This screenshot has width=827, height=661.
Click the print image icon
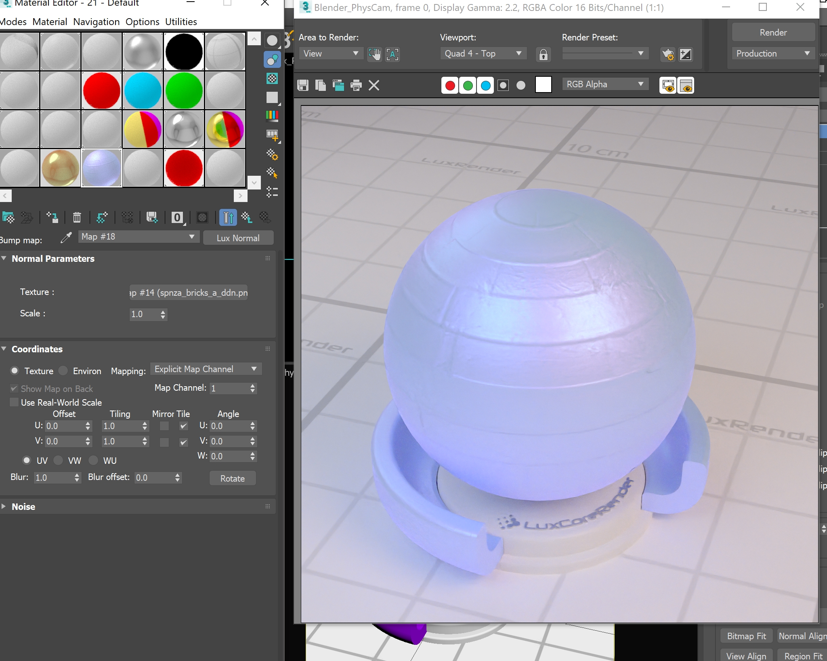point(356,85)
